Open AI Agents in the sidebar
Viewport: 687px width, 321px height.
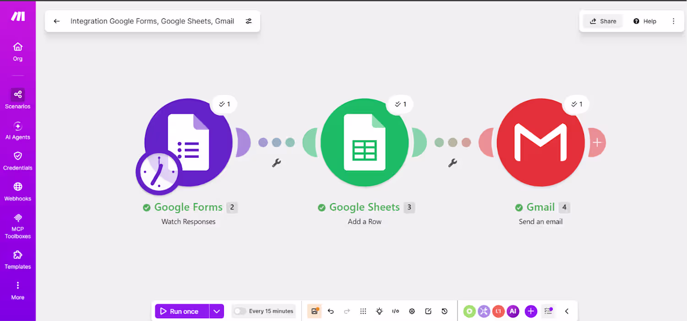point(17,131)
